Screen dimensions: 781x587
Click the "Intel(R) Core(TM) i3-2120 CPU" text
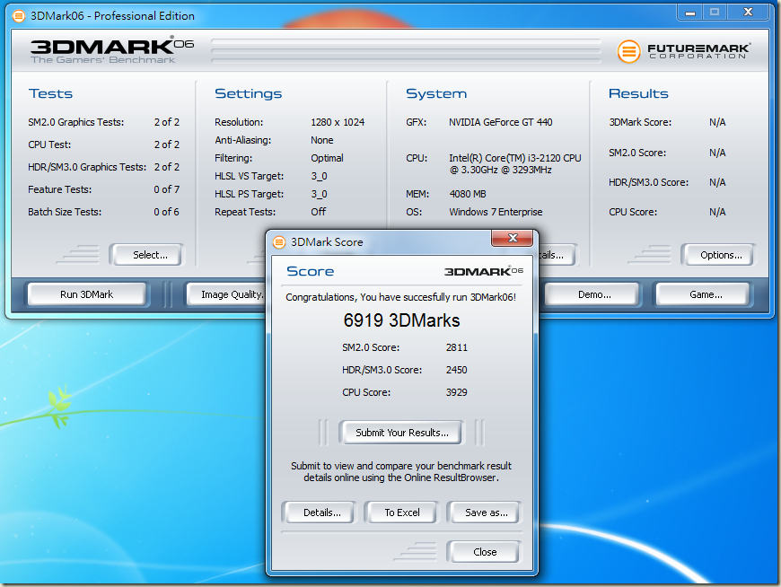[515, 158]
